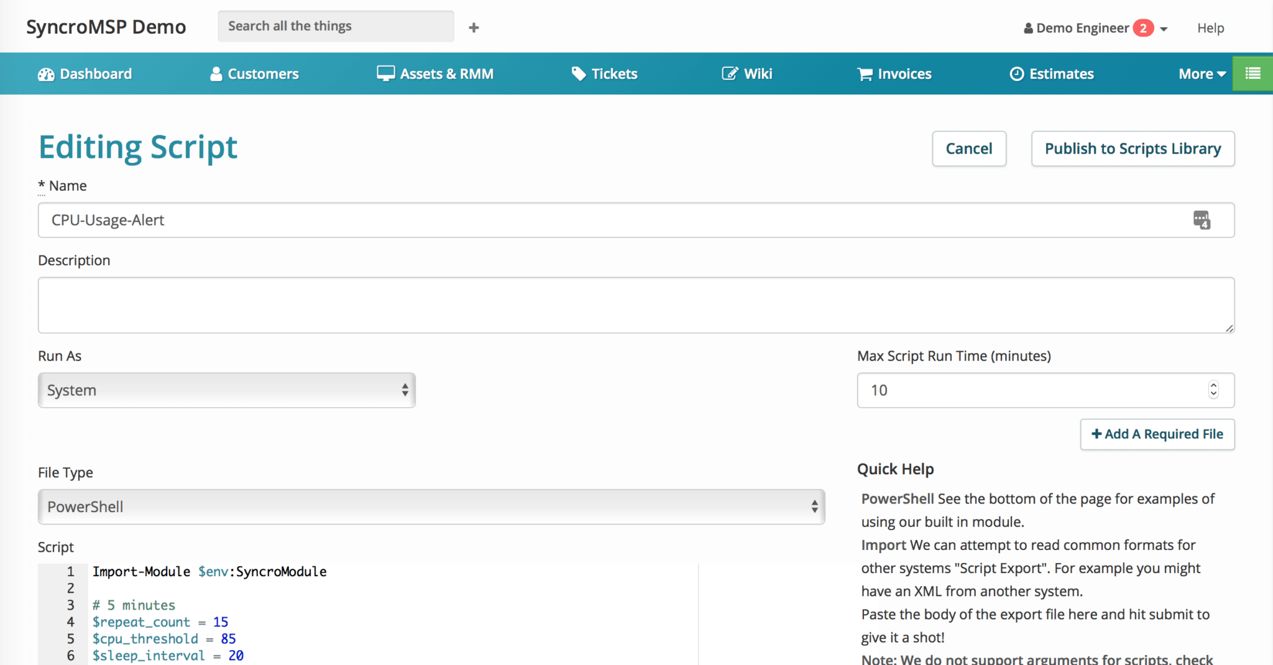This screenshot has width=1273, height=665.
Task: Click the $sleep_interval = 20 line
Action: pyautogui.click(x=168, y=655)
